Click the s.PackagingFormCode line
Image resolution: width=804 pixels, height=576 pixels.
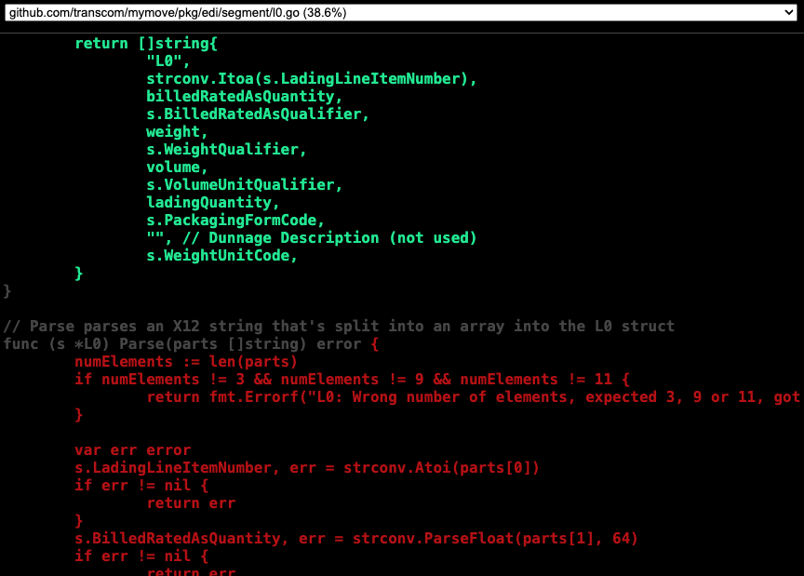(x=235, y=221)
